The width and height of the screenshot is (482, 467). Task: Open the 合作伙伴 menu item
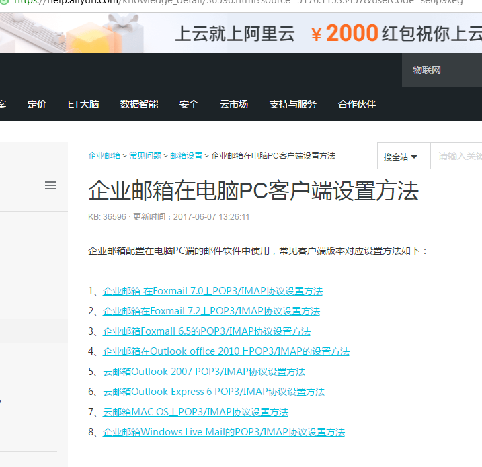coord(357,104)
